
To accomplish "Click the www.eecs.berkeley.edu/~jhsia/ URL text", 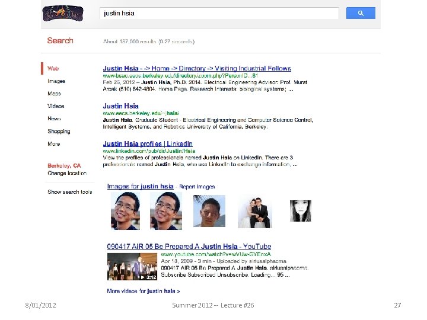I will (x=141, y=113).
